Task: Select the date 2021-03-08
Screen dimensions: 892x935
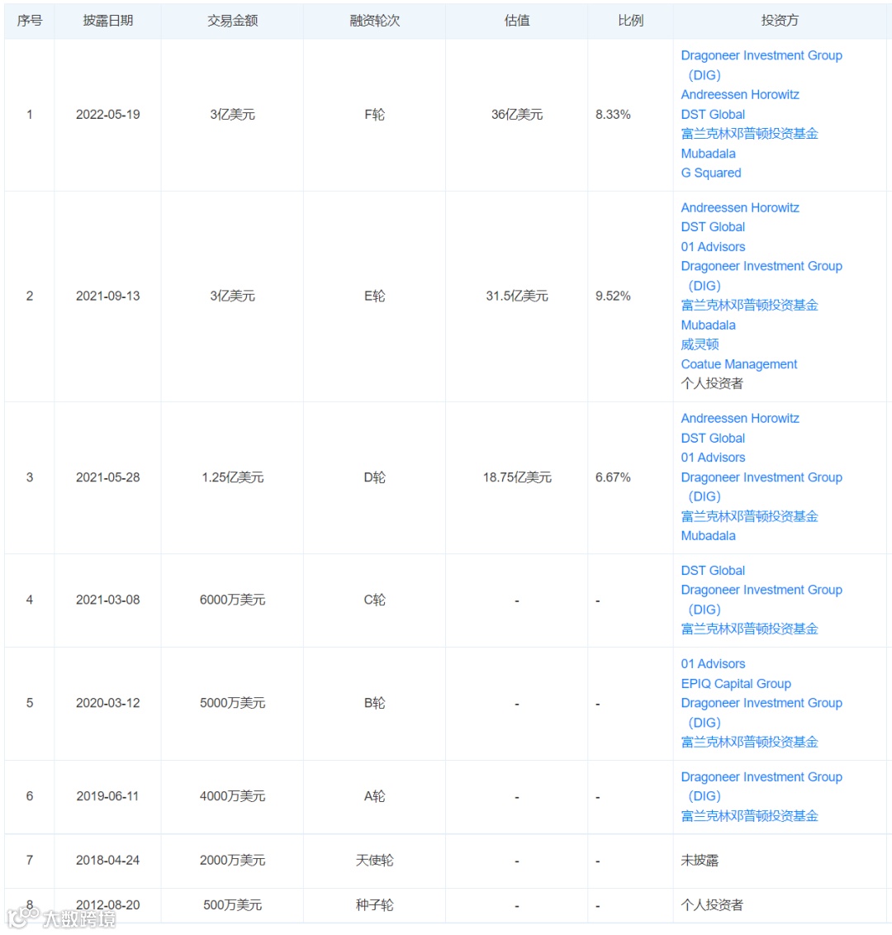Action: tap(108, 600)
